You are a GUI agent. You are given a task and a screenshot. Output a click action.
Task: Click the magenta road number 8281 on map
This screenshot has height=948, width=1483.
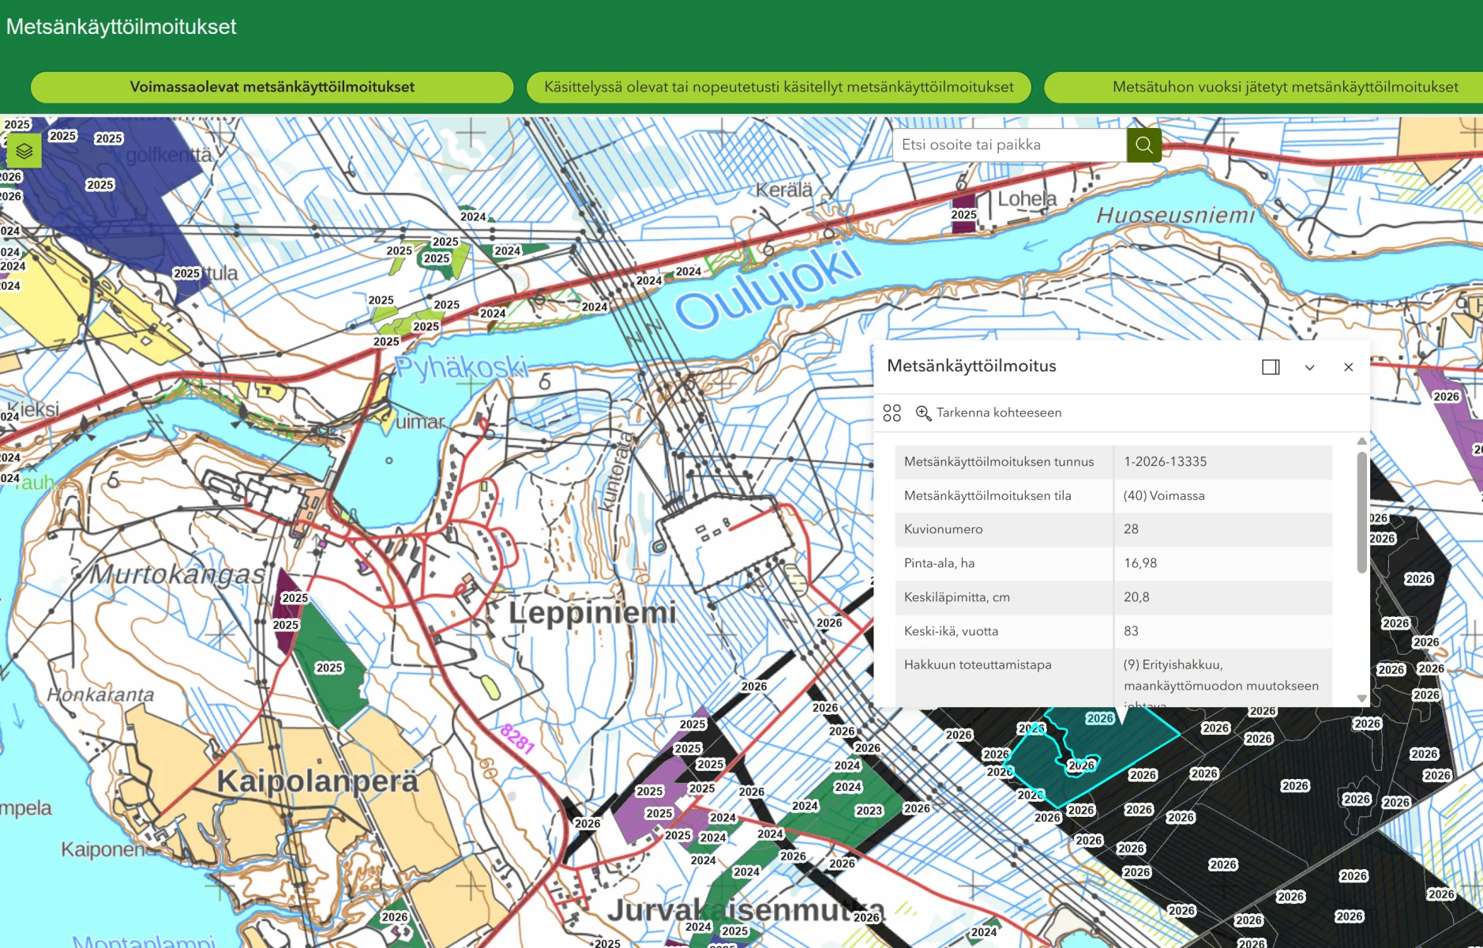click(517, 739)
